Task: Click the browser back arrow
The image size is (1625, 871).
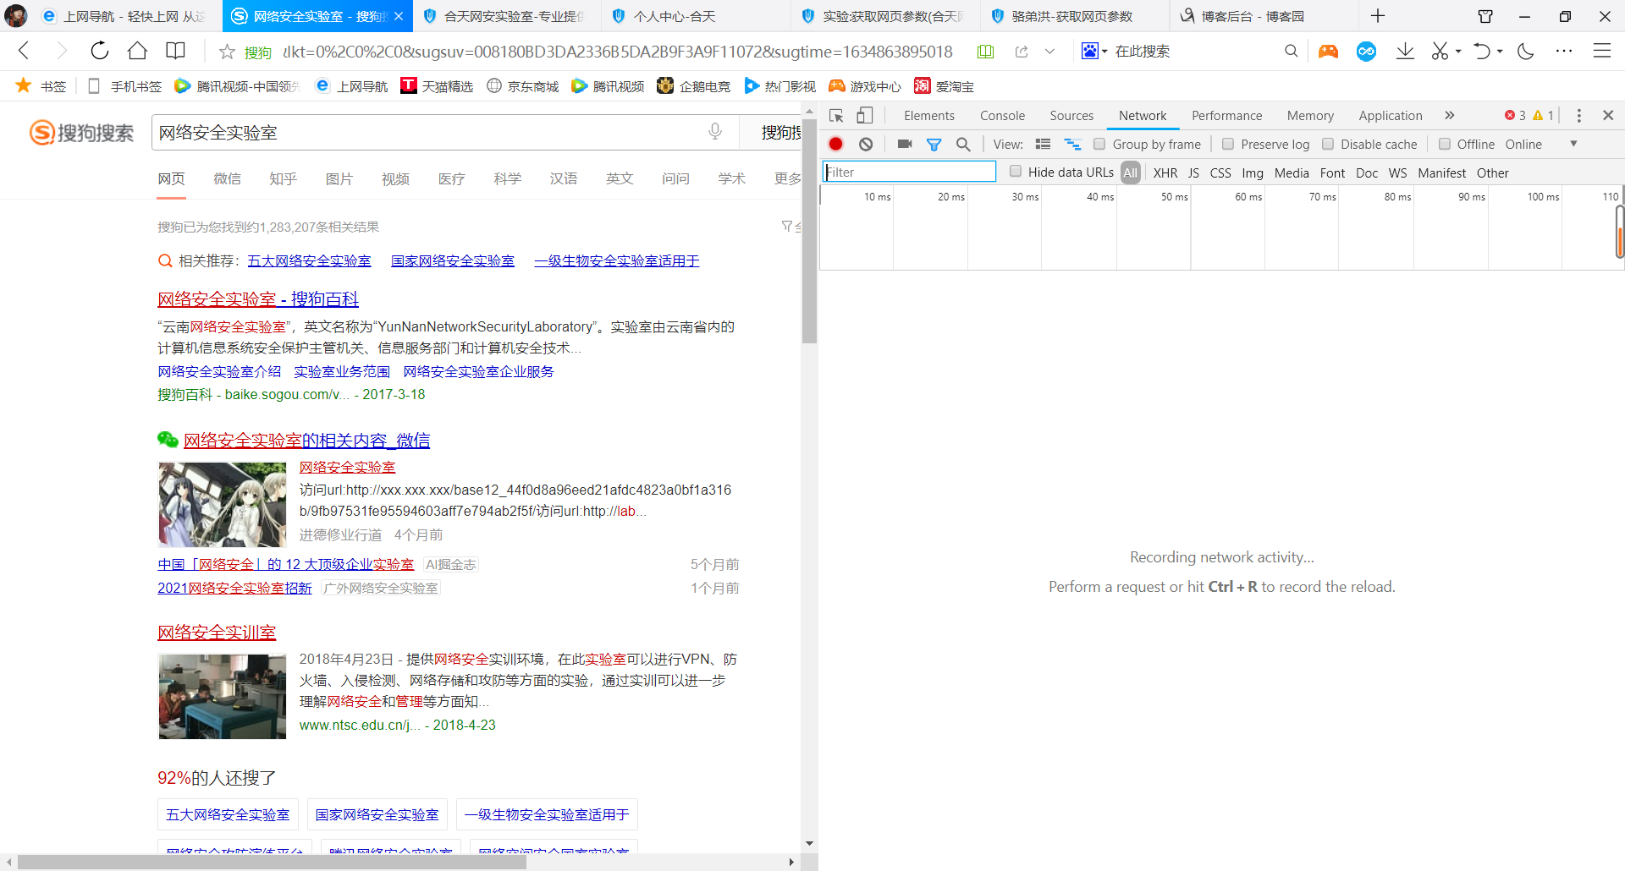Action: [x=24, y=51]
